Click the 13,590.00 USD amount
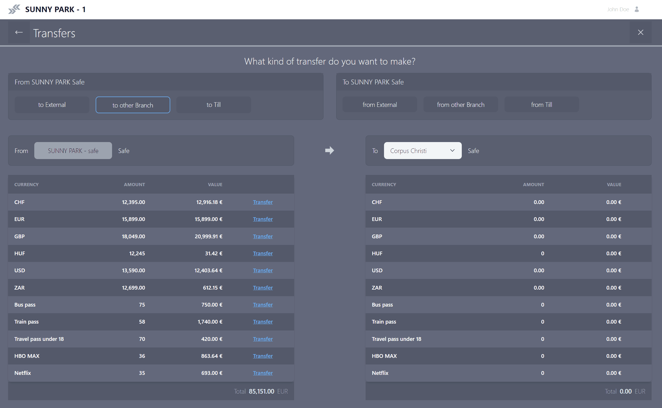This screenshot has height=408, width=662. (133, 270)
